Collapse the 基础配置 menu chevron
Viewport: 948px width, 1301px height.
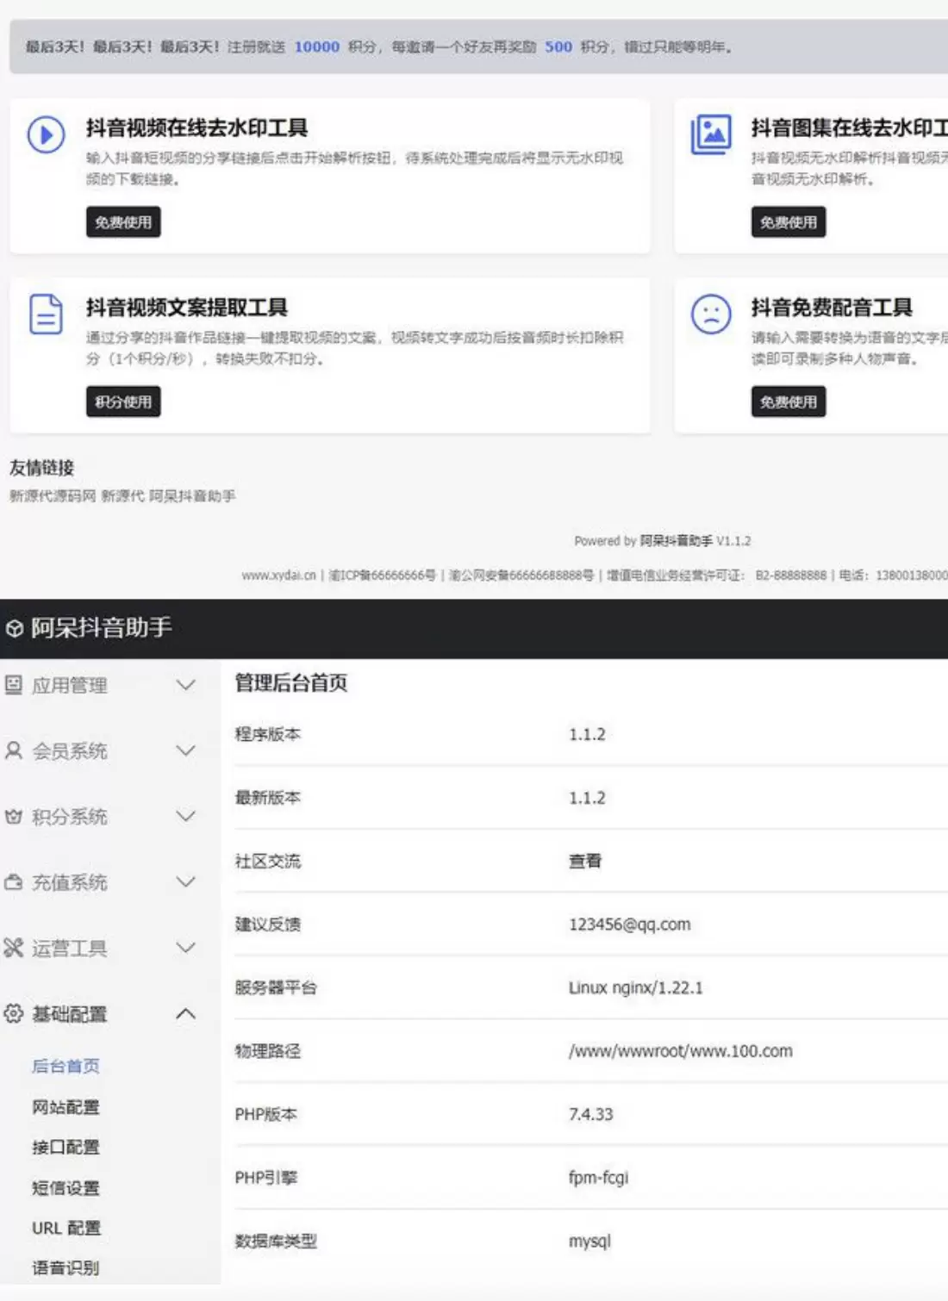185,1013
